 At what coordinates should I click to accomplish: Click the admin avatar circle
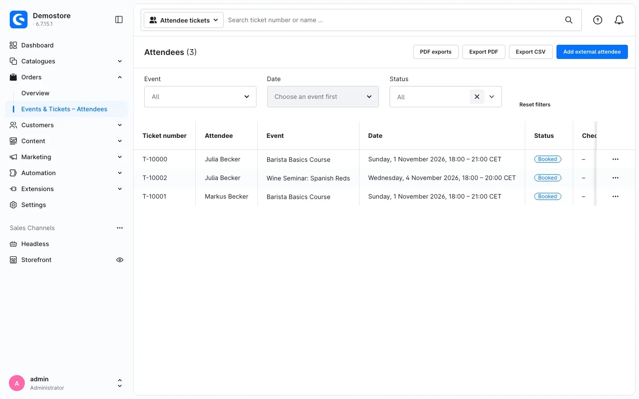17,383
